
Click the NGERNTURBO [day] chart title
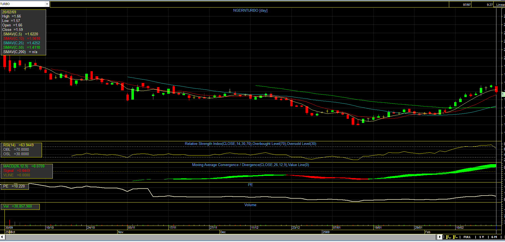(250, 11)
